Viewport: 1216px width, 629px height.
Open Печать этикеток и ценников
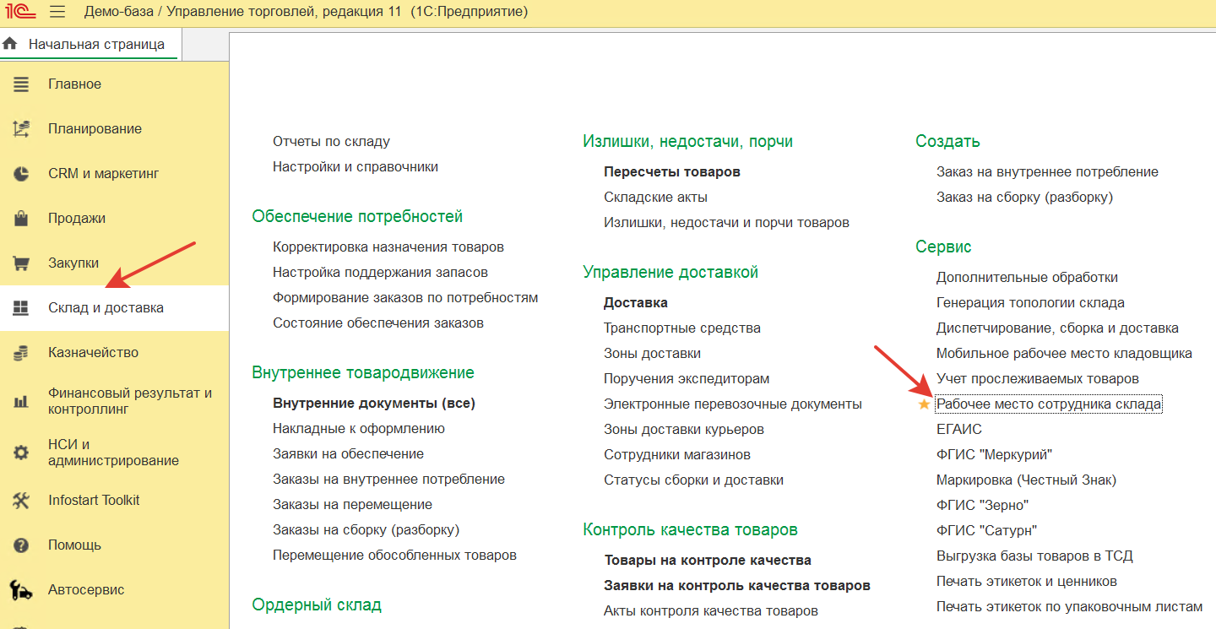click(x=1027, y=582)
